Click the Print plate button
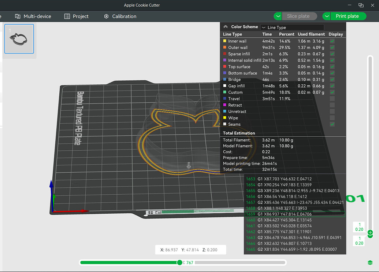Viewport: 379px width, 272px height. pyautogui.click(x=348, y=16)
